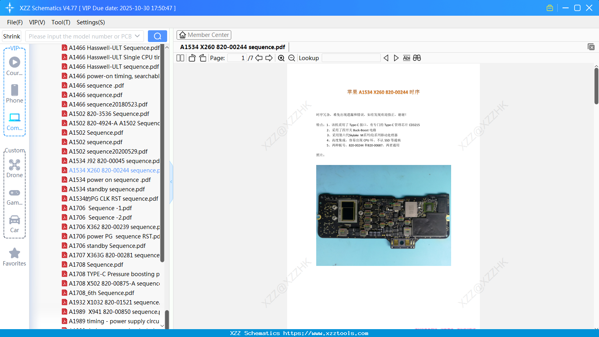Collapse the file list panel handle
Image resolution: width=599 pixels, height=337 pixels.
coord(171,182)
